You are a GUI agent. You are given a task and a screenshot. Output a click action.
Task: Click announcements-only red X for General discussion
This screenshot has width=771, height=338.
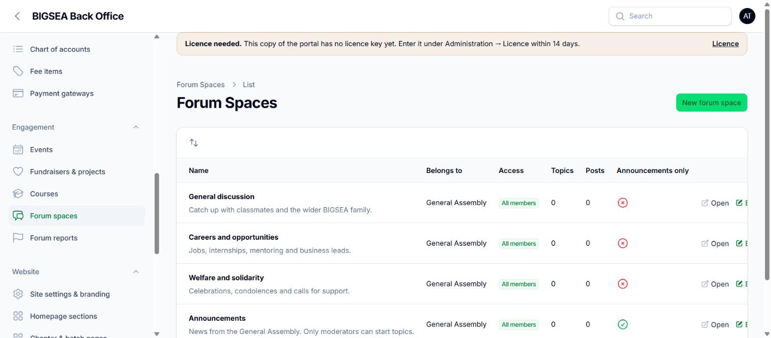coord(622,203)
